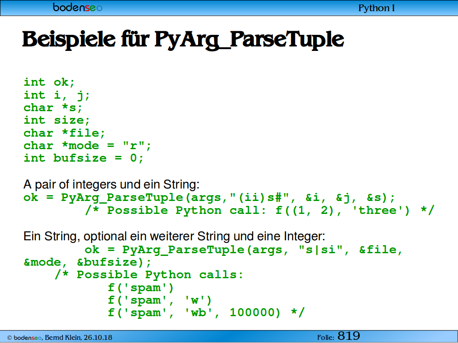Screen dimensions: 458x343
Task: Click the example call f('spam')
Action: (x=141, y=288)
